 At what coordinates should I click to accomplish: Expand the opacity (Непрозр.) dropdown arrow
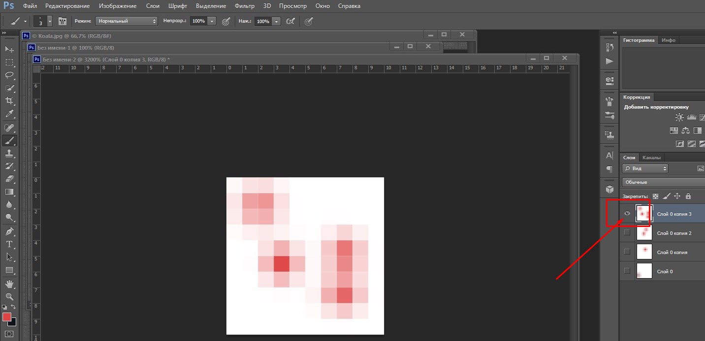click(x=212, y=21)
